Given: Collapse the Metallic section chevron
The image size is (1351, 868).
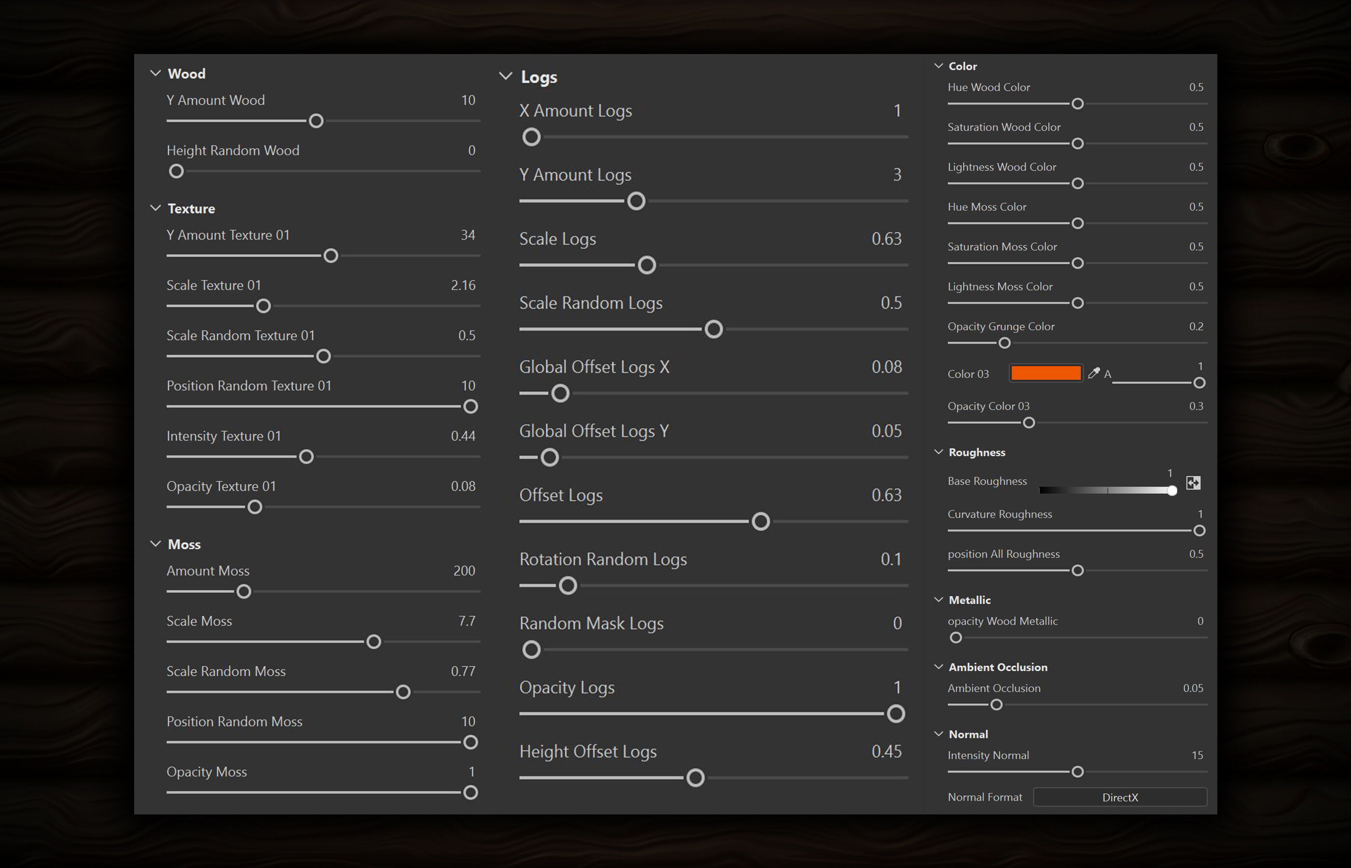Looking at the screenshot, I should tap(938, 600).
